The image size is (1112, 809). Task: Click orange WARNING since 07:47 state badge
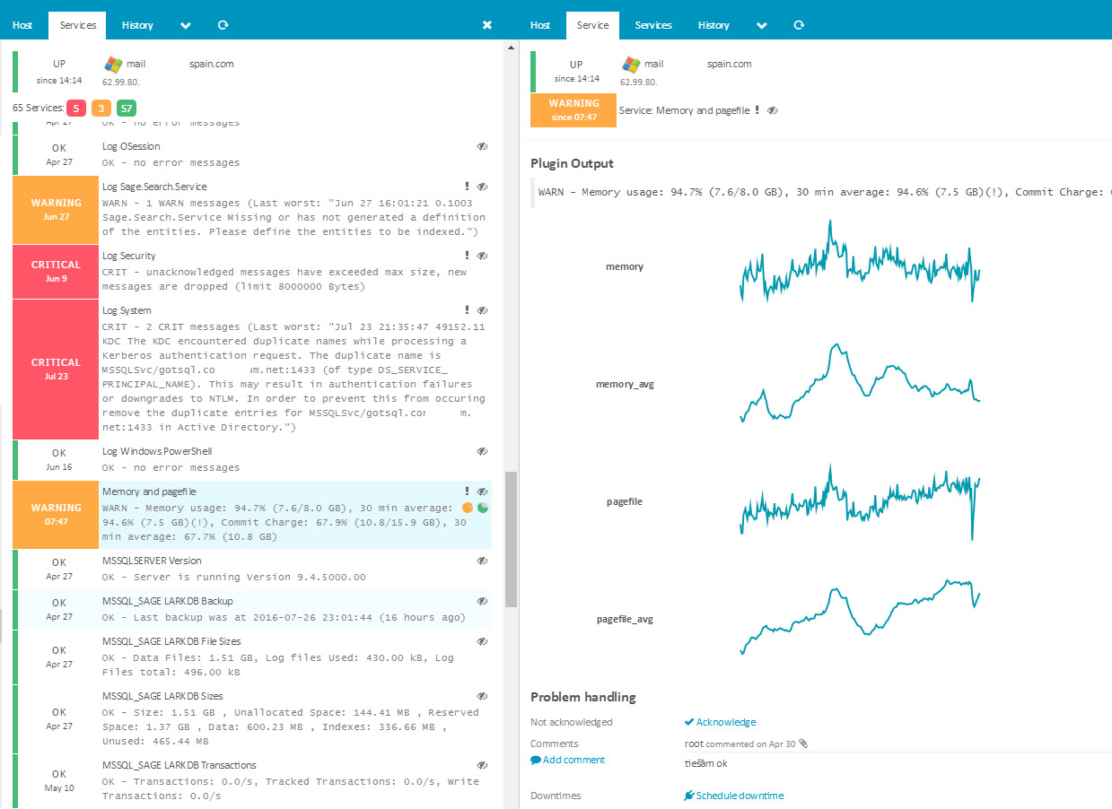(x=574, y=109)
